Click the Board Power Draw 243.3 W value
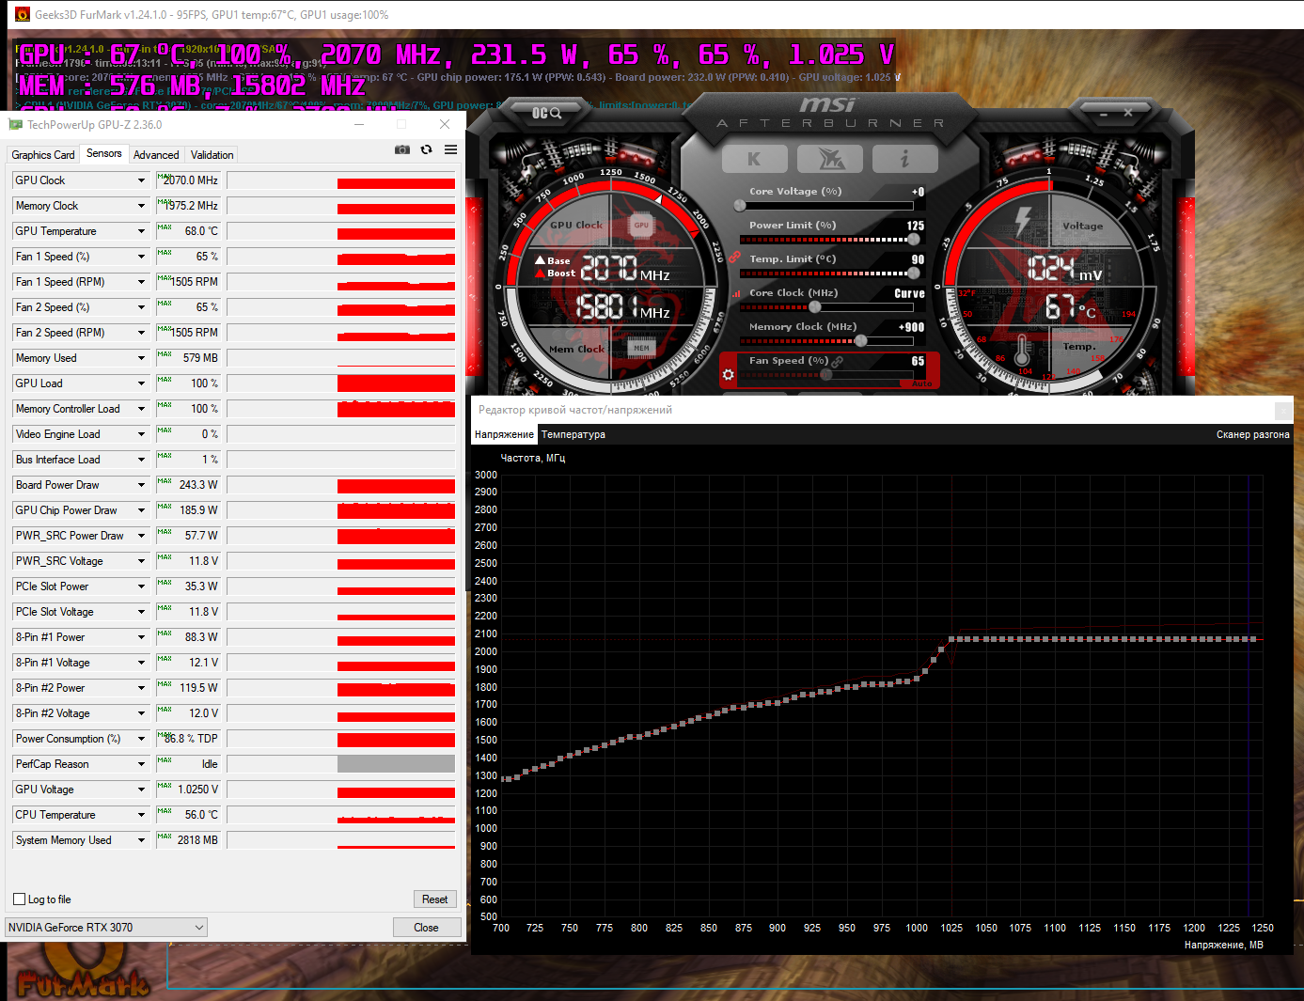This screenshot has height=1001, width=1304. [x=189, y=485]
